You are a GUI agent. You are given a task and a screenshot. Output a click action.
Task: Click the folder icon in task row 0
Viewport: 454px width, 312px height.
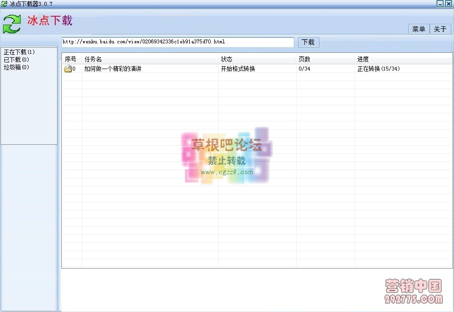(68, 69)
